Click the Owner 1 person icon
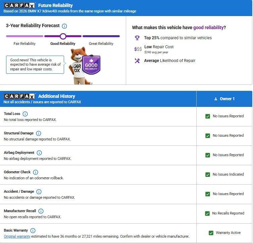The image size is (253, 243). click(216, 99)
